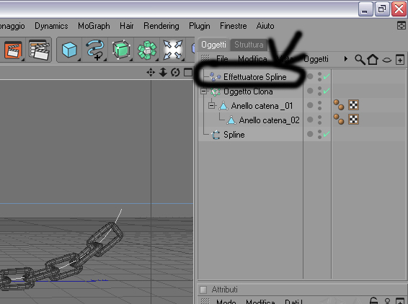Open the Finestre menu
The width and height of the screenshot is (408, 304).
click(233, 26)
